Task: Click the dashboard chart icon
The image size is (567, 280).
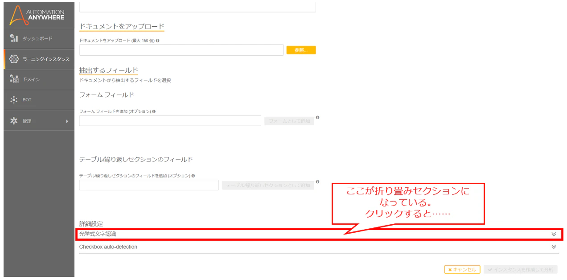Action: (x=14, y=39)
